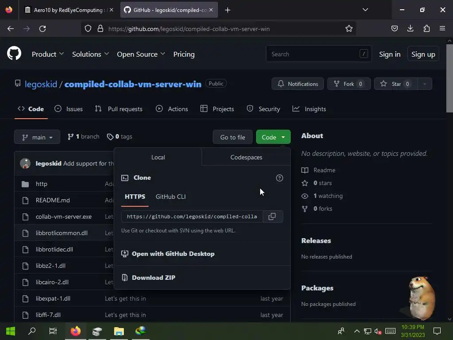The height and width of the screenshot is (340, 453).
Task: Open the main branch selector dropdown
Action: click(37, 137)
